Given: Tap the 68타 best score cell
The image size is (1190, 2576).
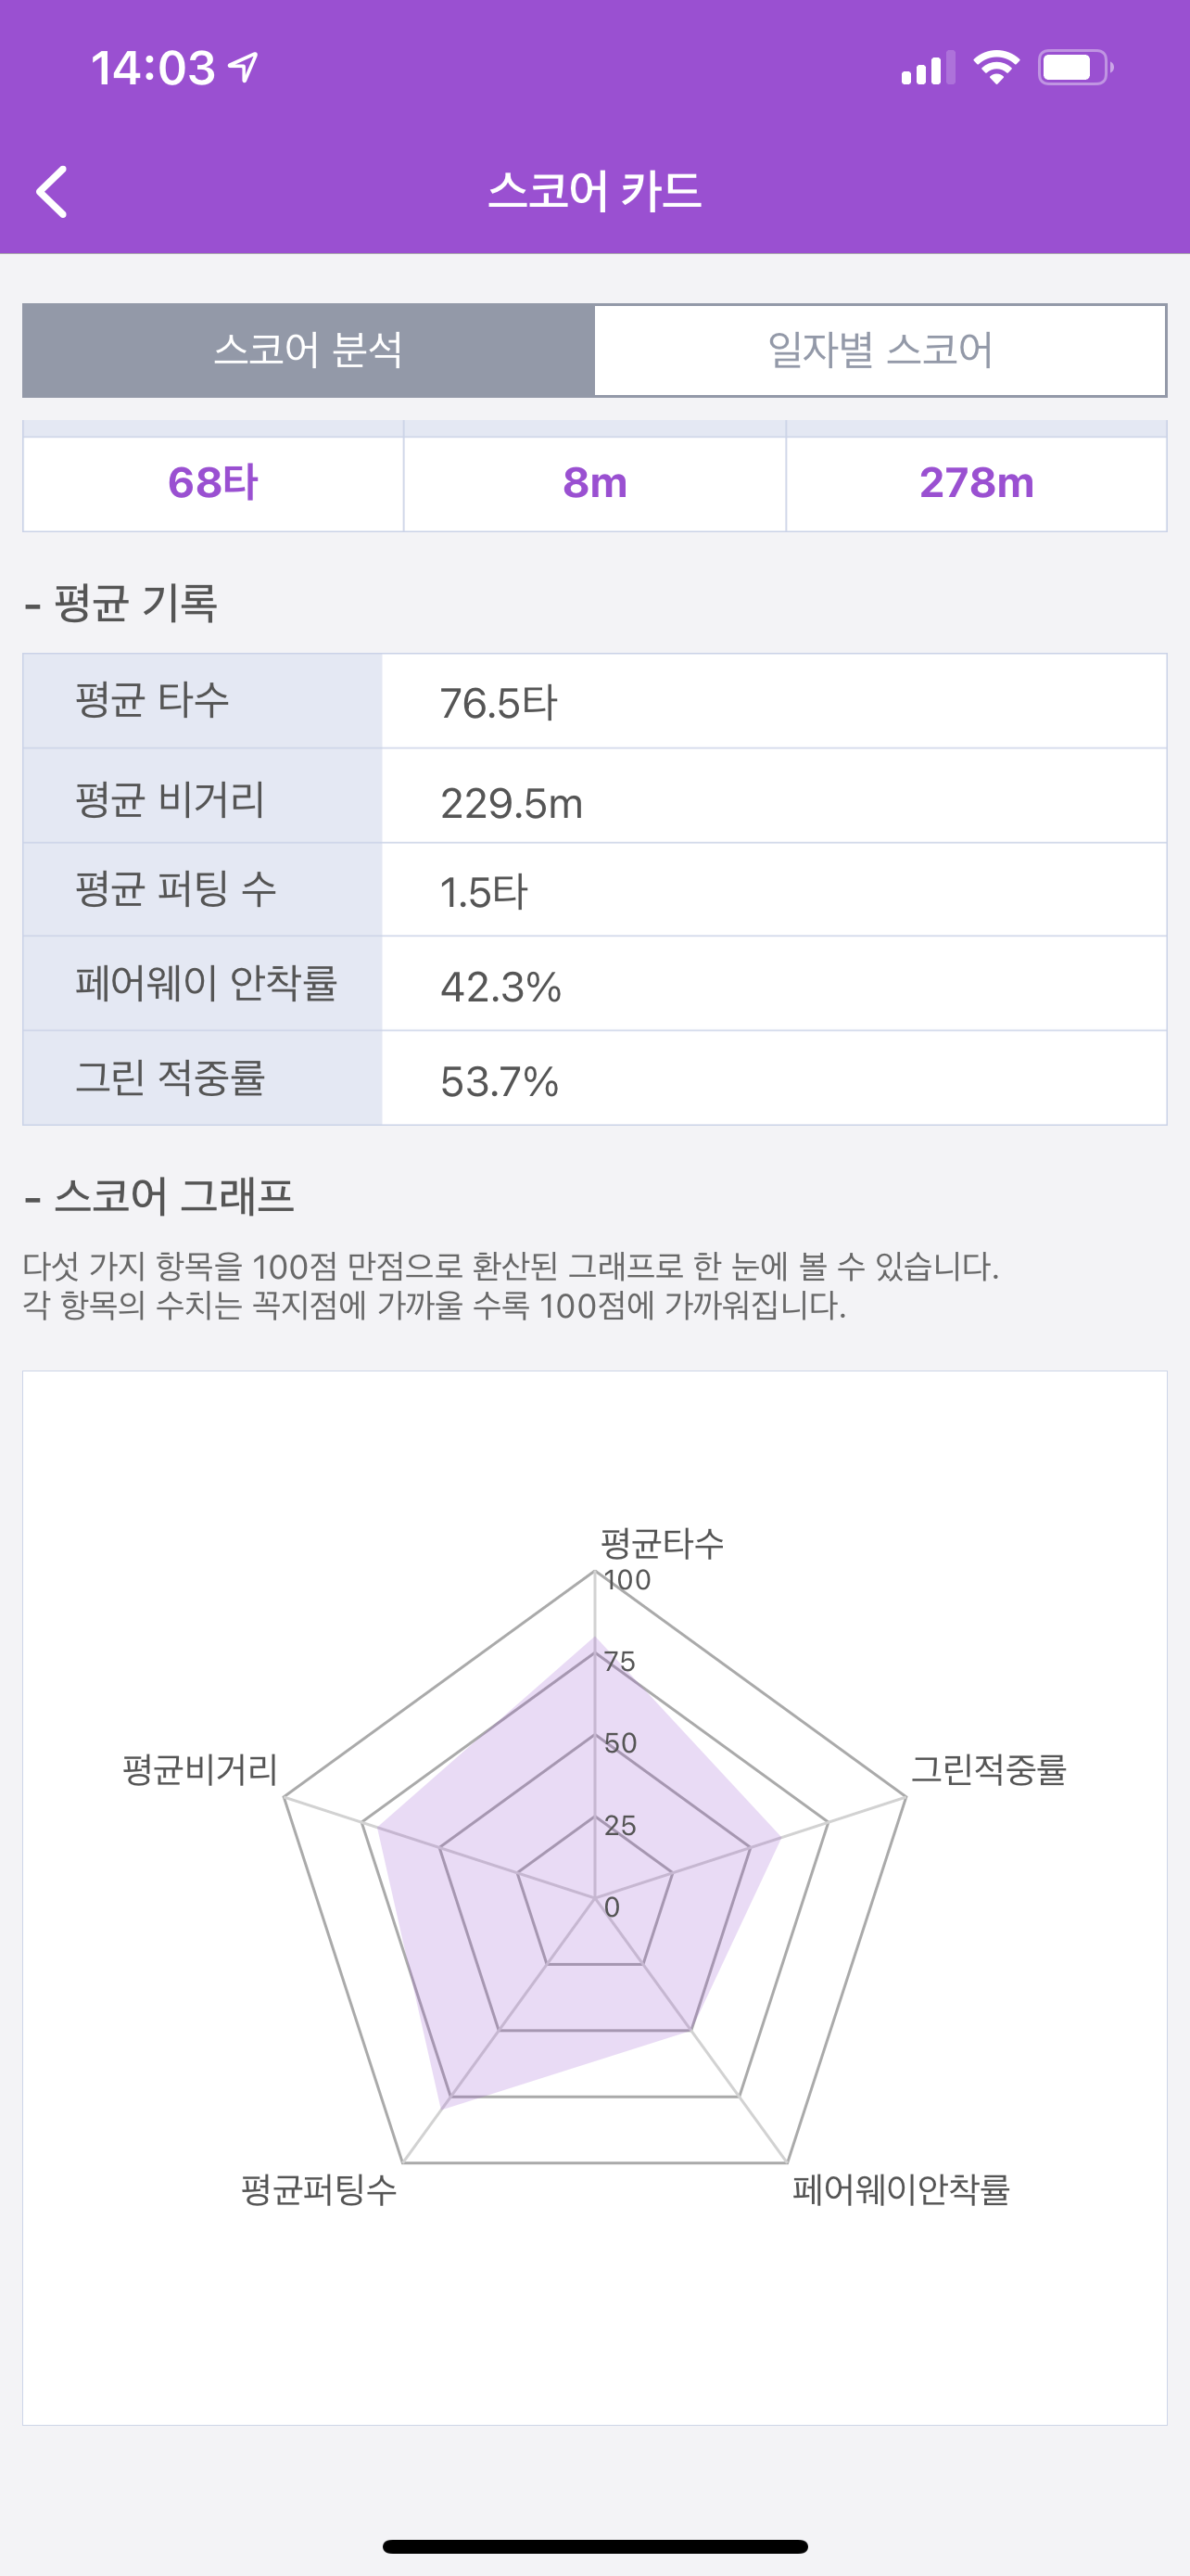Looking at the screenshot, I should pos(213,483).
